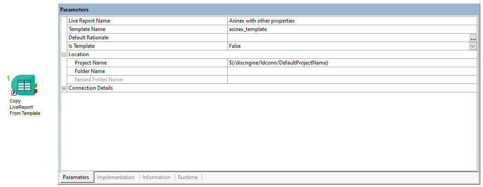Select the Copy LiveReport From Template component icon

click(24, 85)
